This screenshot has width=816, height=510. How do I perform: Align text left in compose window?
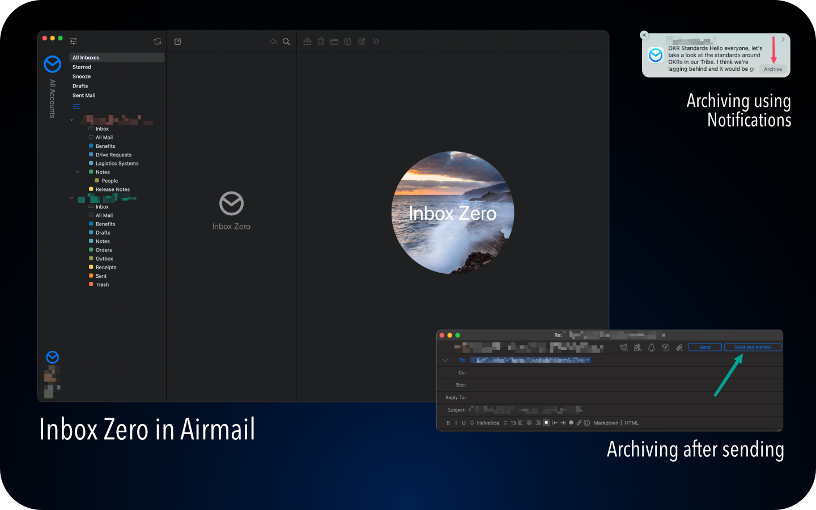click(x=520, y=423)
